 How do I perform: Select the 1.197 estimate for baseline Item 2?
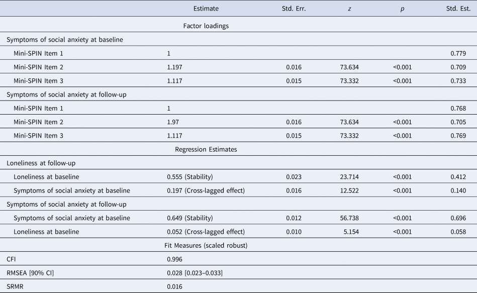click(x=174, y=67)
